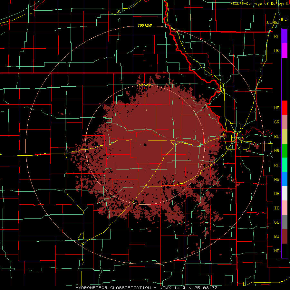Click the BI legend label
The image size is (290, 290).
(276, 237)
